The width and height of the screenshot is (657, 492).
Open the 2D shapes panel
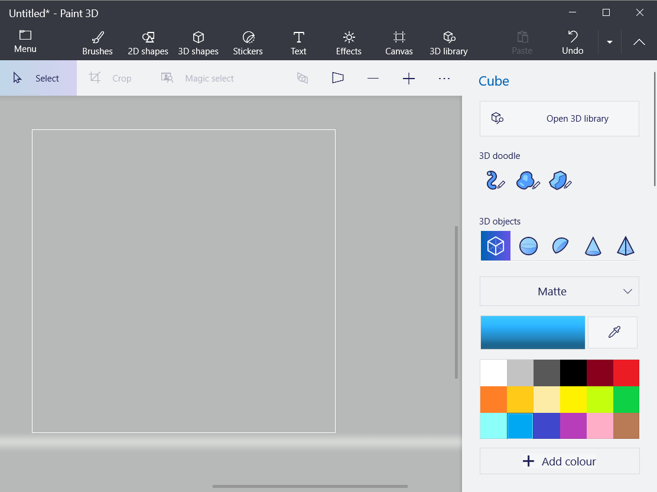coord(148,42)
